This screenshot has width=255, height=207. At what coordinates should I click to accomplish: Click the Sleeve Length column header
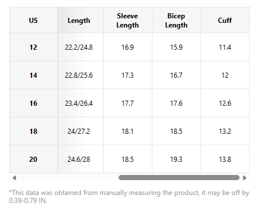128,20
